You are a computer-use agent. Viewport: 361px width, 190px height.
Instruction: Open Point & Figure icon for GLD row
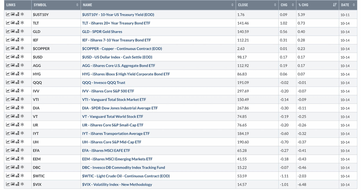pos(17,32)
